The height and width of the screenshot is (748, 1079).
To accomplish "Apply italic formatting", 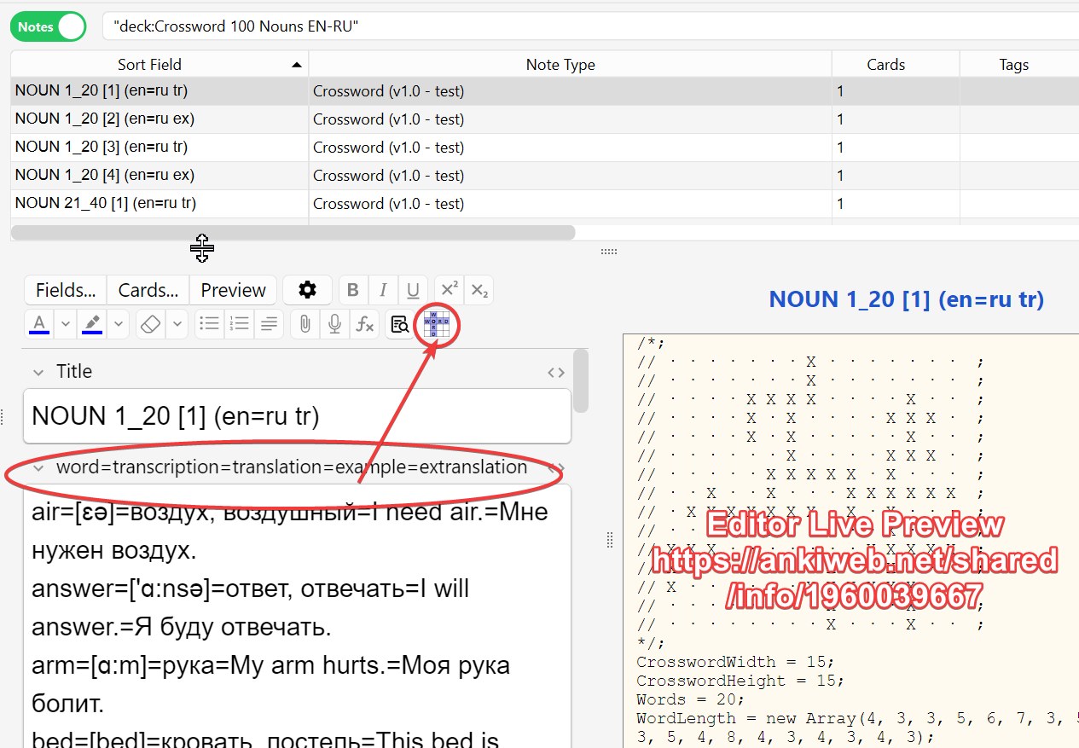I will [383, 290].
